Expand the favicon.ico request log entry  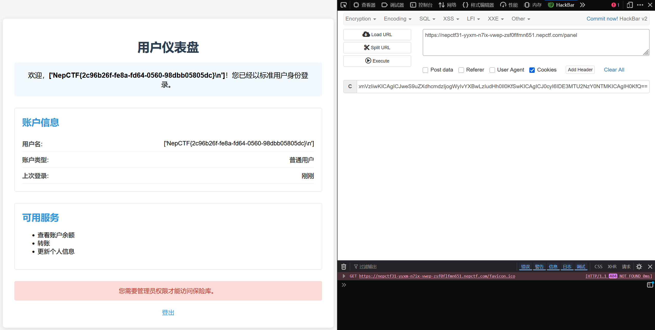pos(344,276)
